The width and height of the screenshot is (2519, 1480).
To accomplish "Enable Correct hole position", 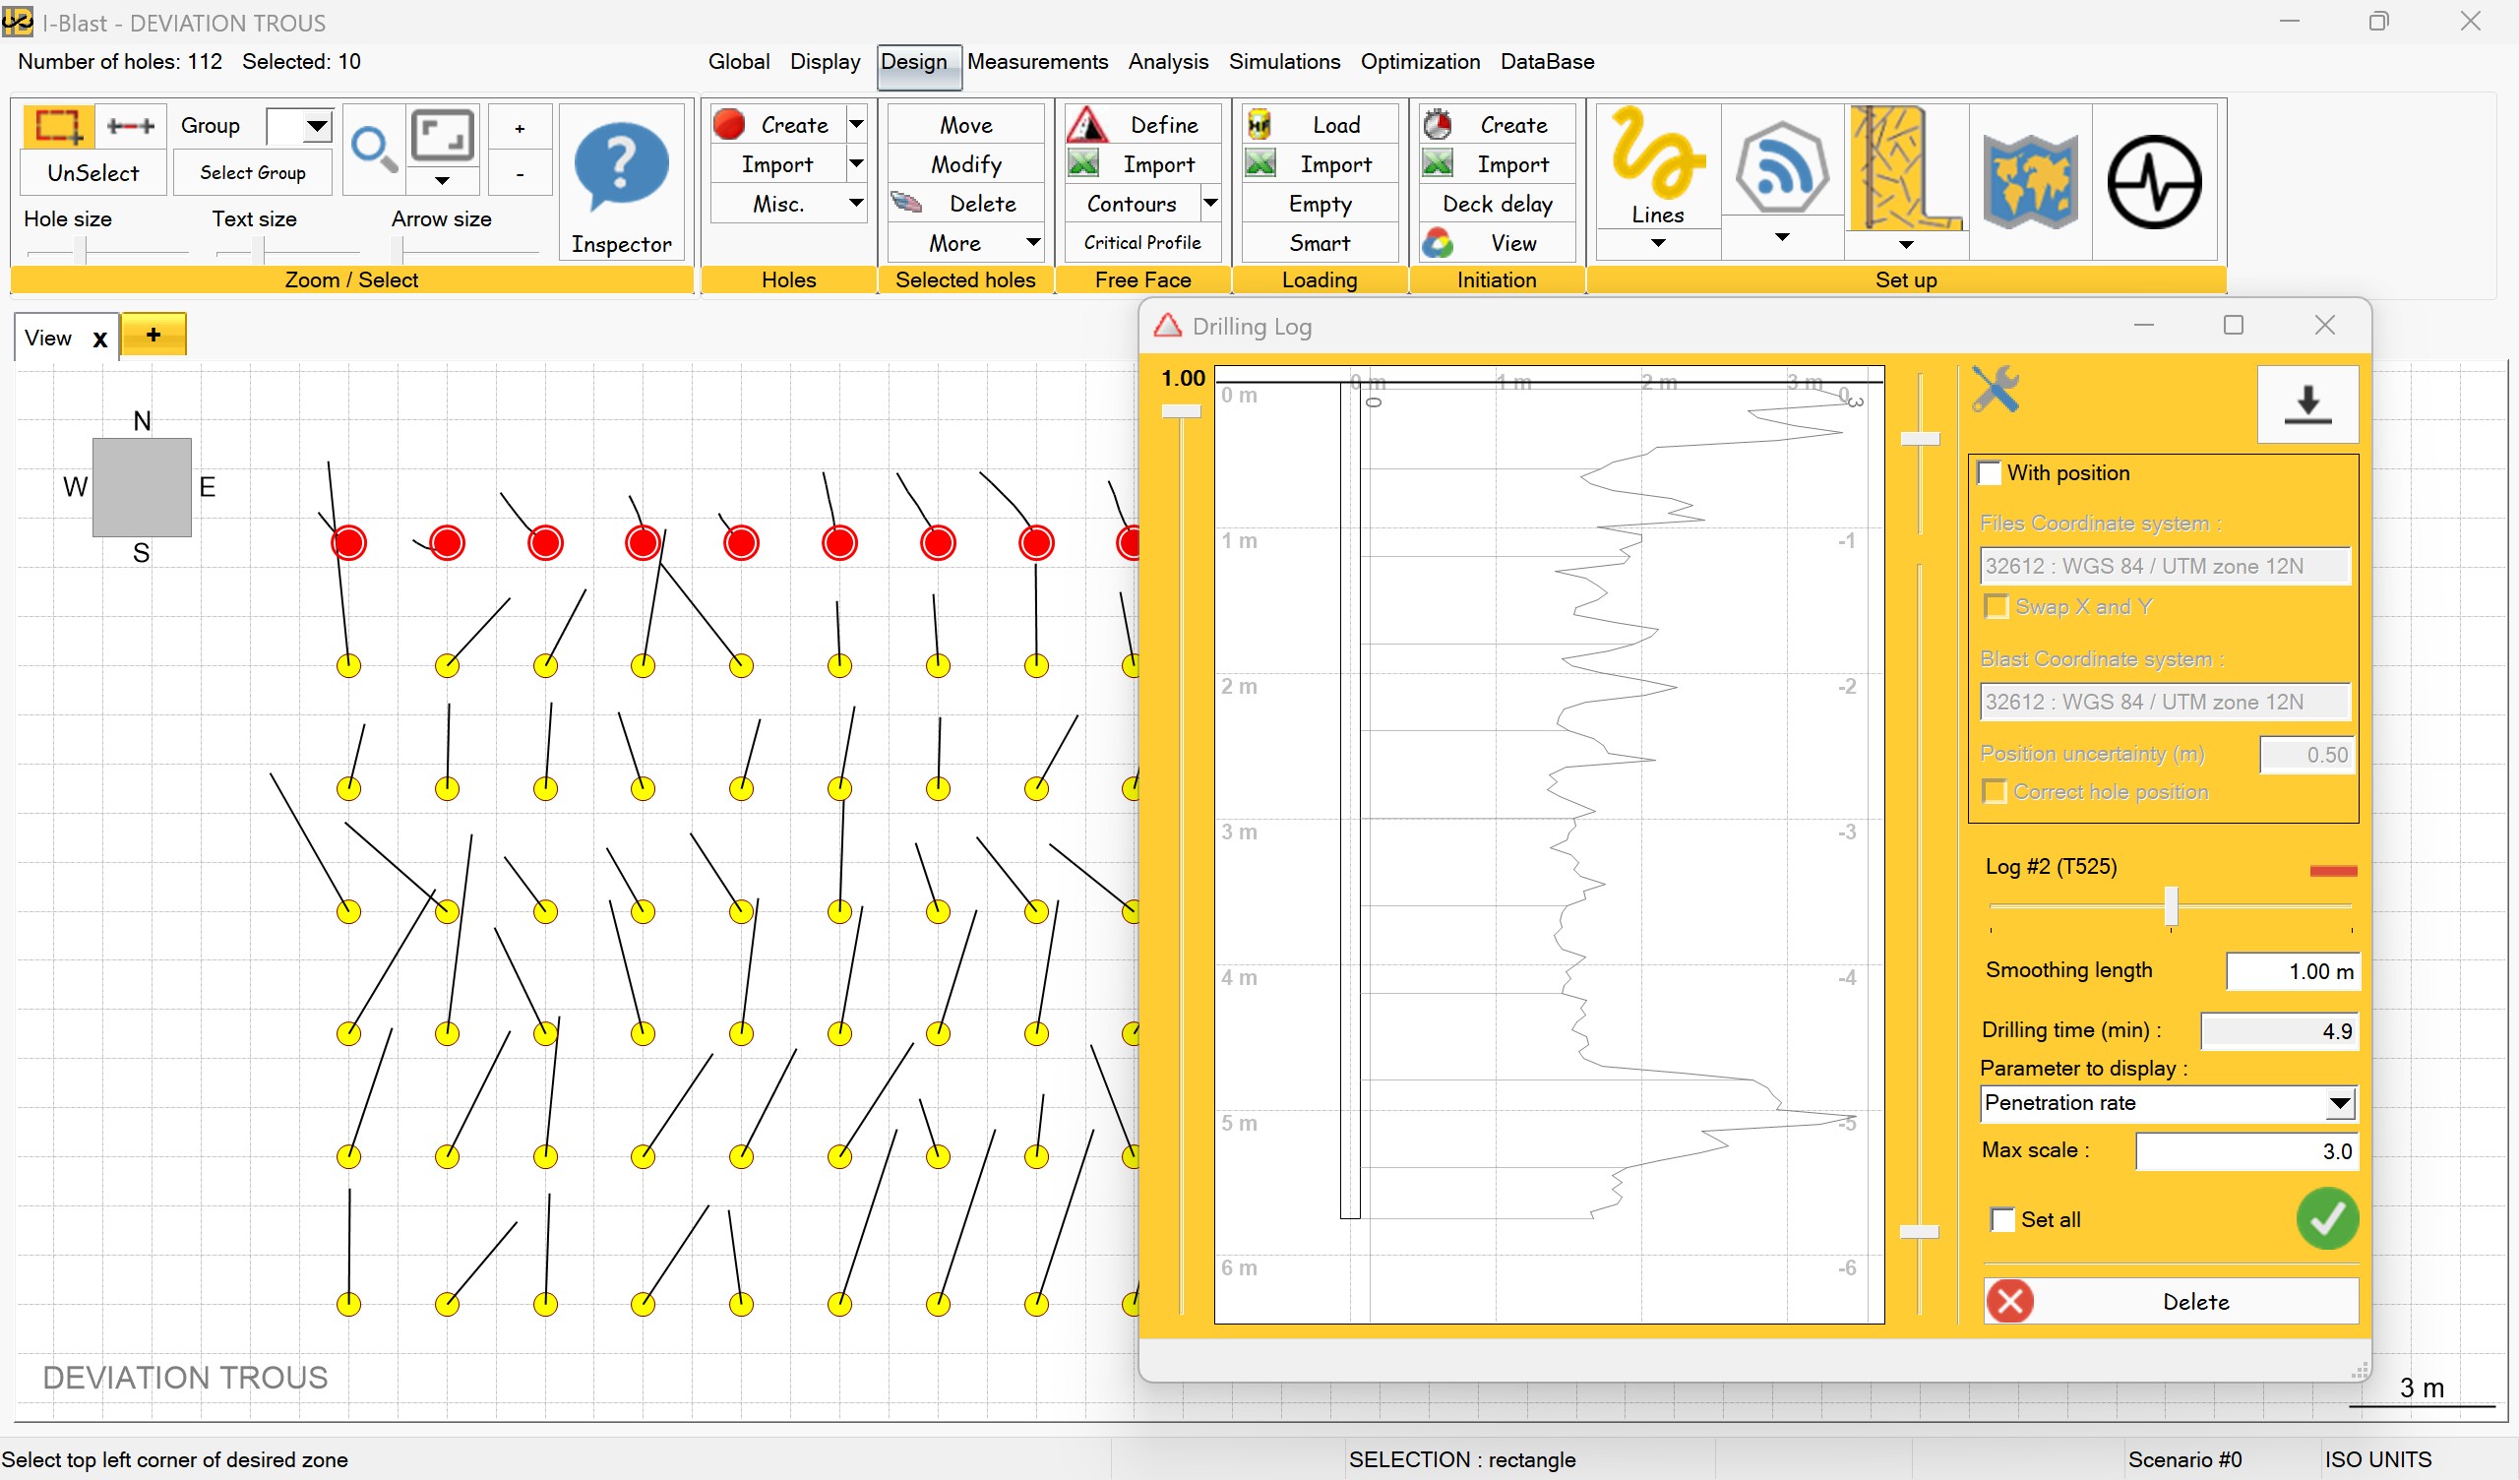I will point(1995,790).
